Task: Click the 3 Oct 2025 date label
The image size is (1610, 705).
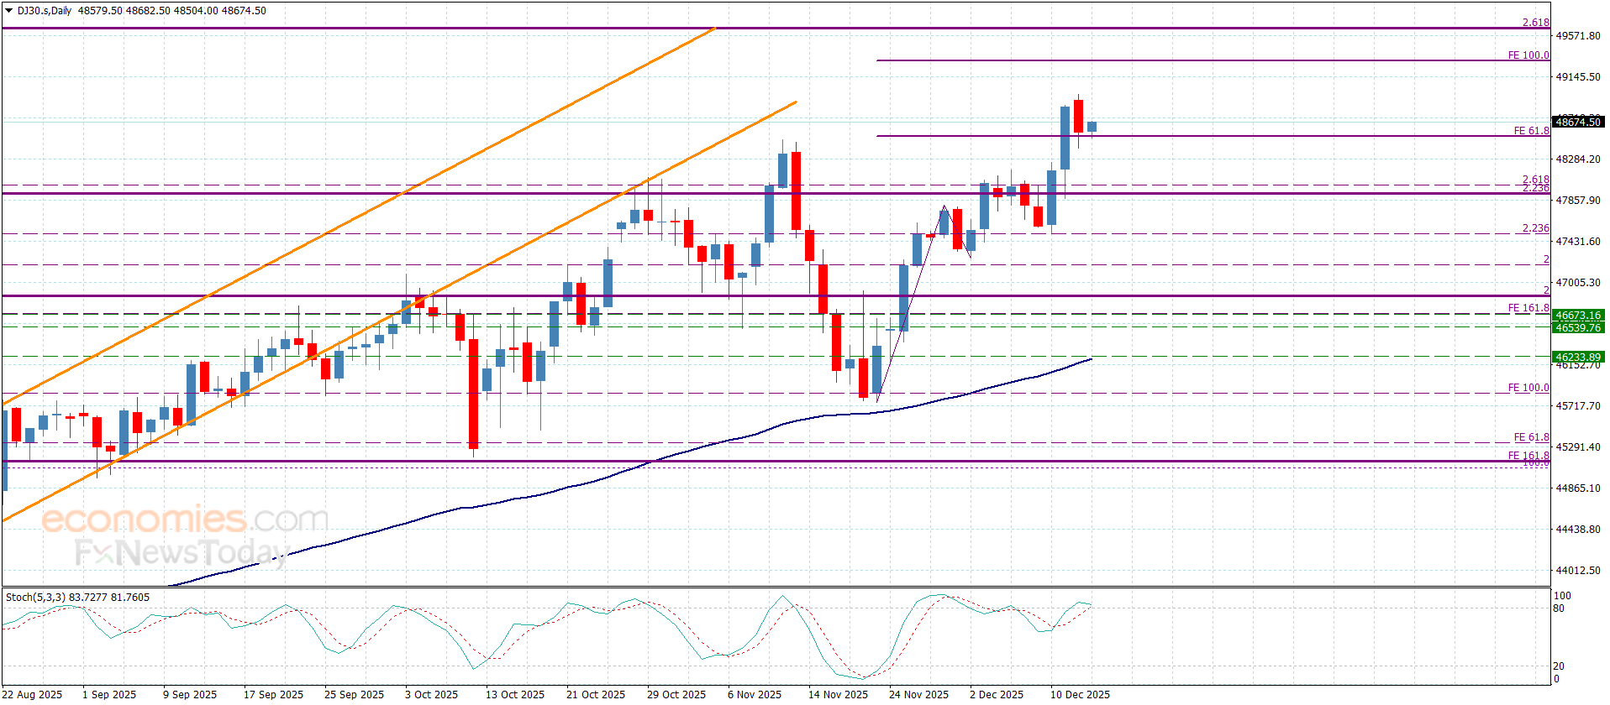Action: pos(432,694)
